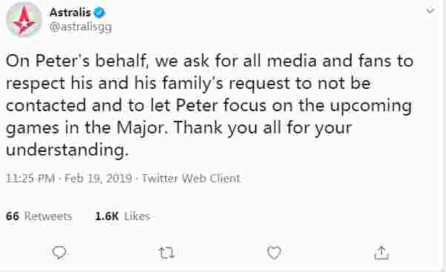446x272 pixels.
Task: Retweet this Astralis tweet
Action: coord(167,253)
